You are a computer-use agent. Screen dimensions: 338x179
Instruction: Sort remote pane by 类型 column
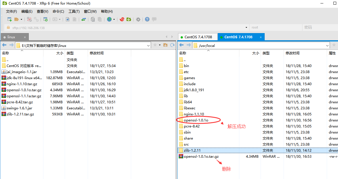(x=272, y=53)
